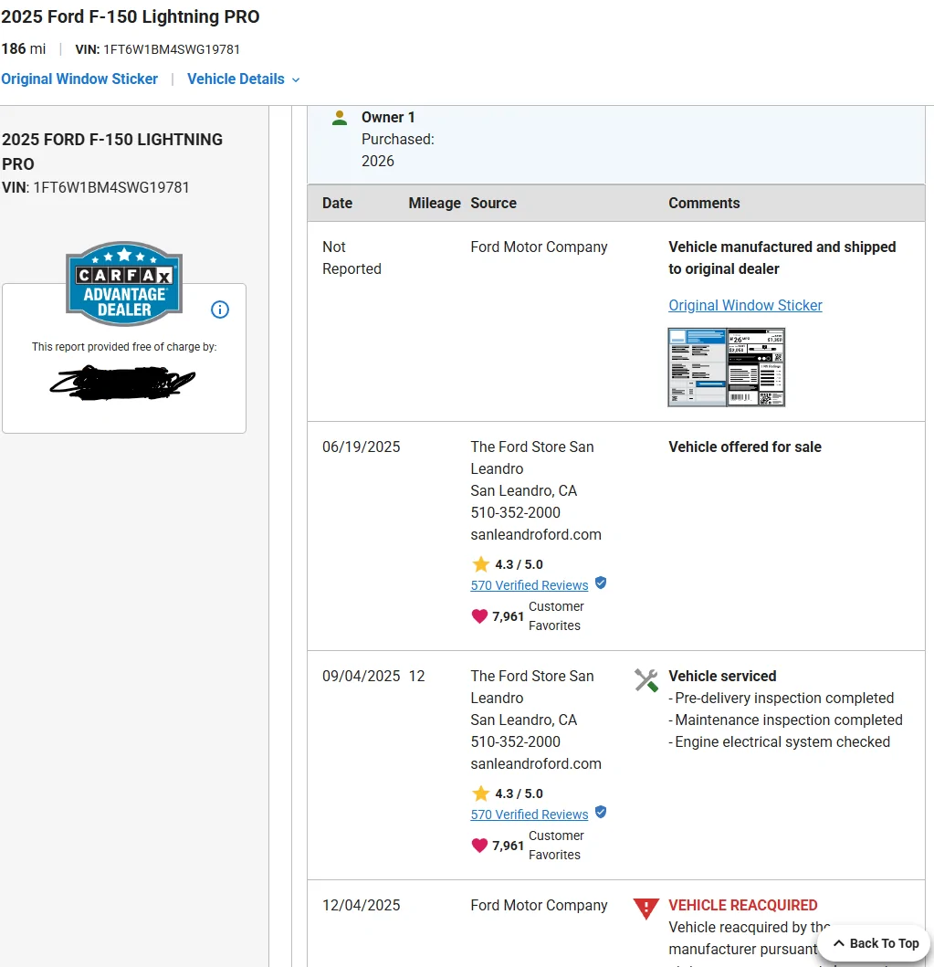
Task: Open 570 Verified Reviews for the 09/04/2025 entry
Action: pos(529,815)
